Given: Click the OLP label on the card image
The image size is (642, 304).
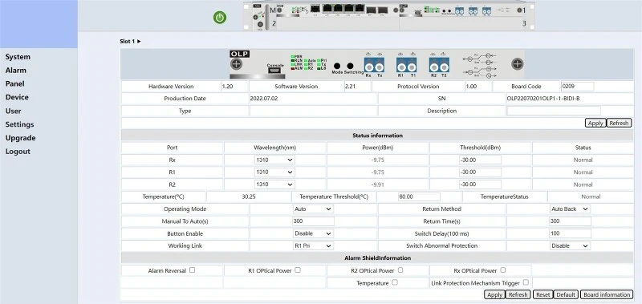Looking at the screenshot, I should pos(239,54).
